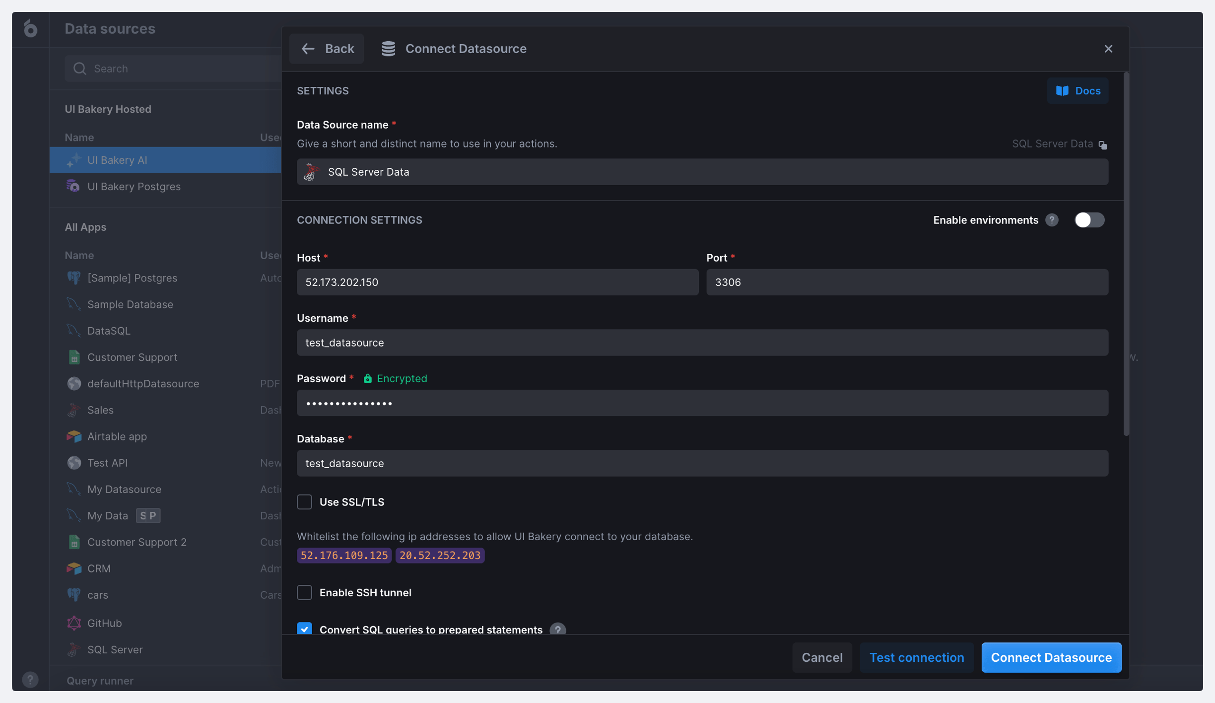1215x703 pixels.
Task: Click the Enable environments help icon
Action: pos(1052,220)
